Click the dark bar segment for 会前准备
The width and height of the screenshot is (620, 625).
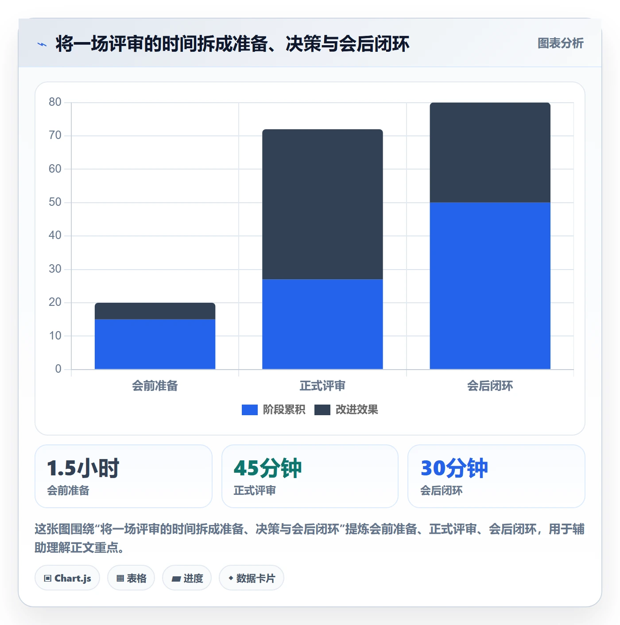coord(155,311)
